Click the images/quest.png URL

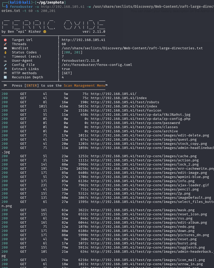click(144, 140)
